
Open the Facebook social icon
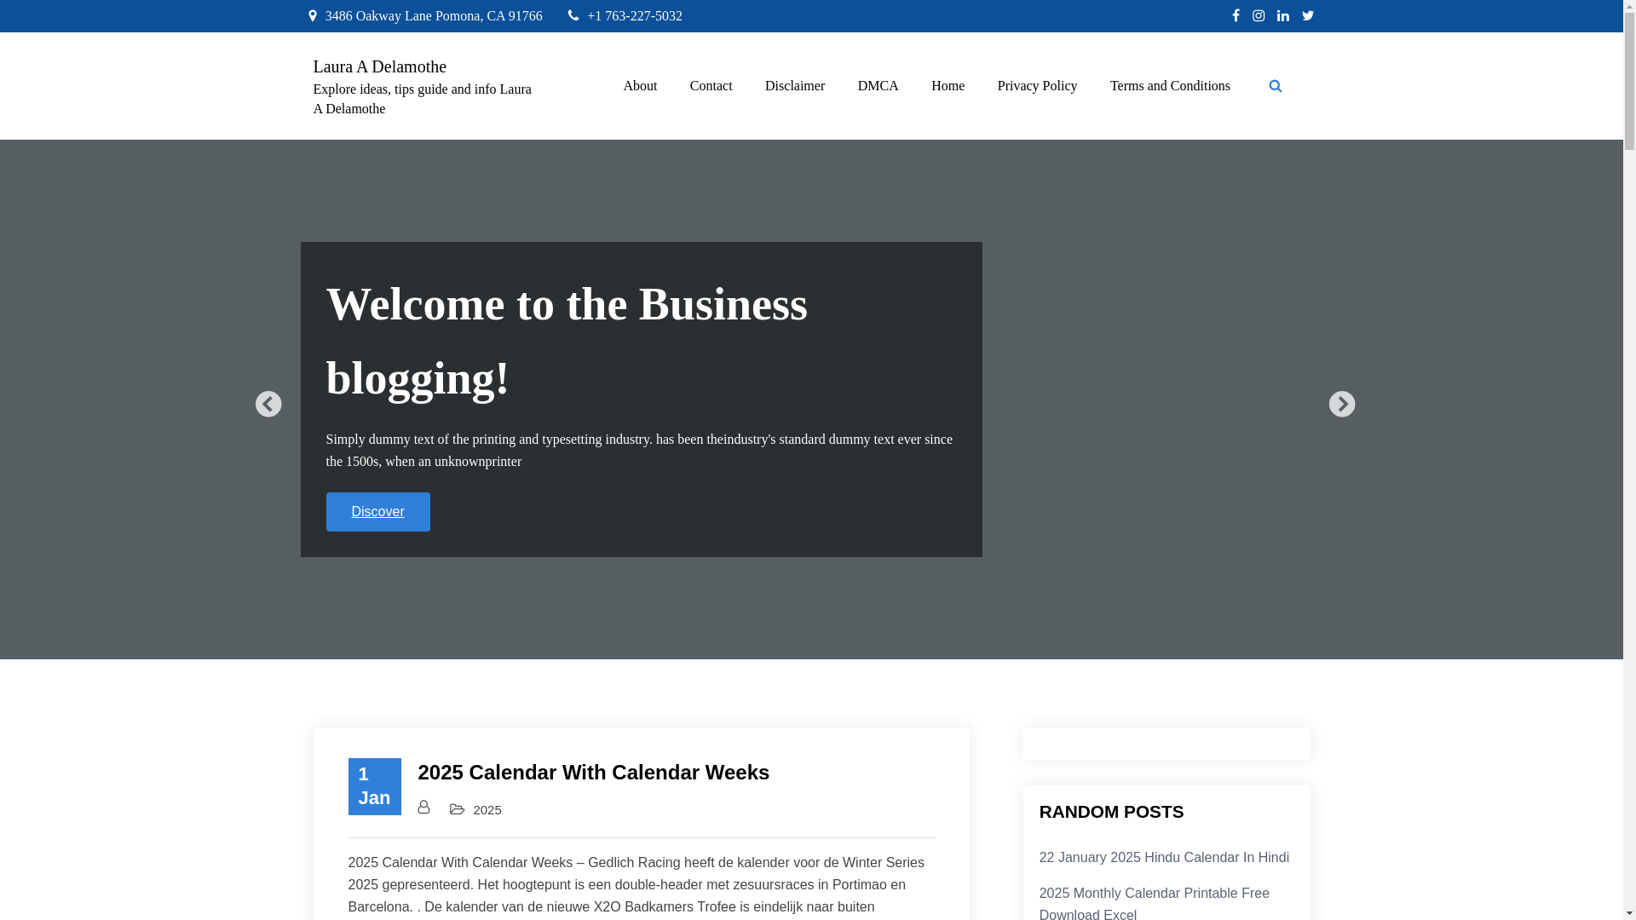tap(1236, 16)
